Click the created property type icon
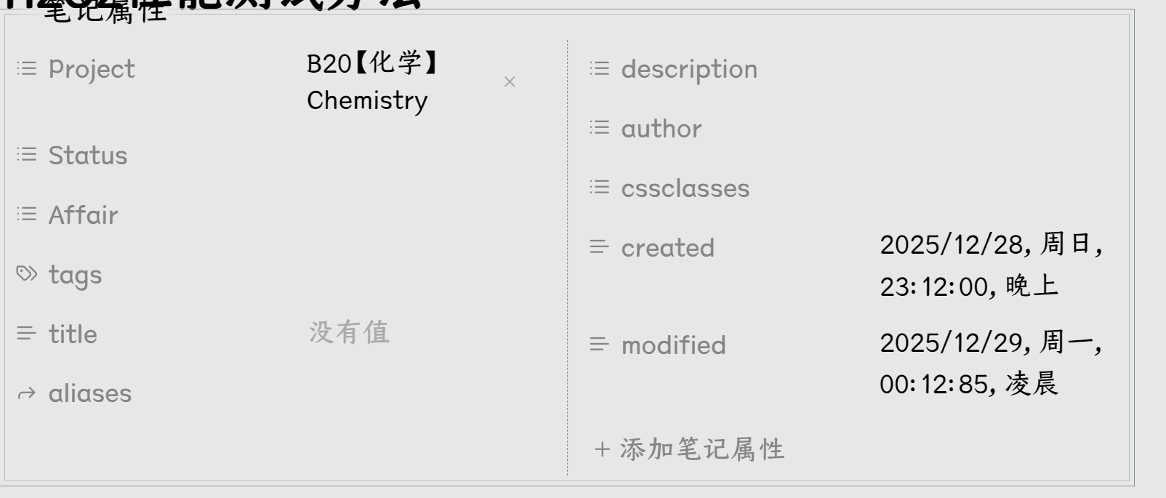The height and width of the screenshot is (498, 1166). [600, 247]
